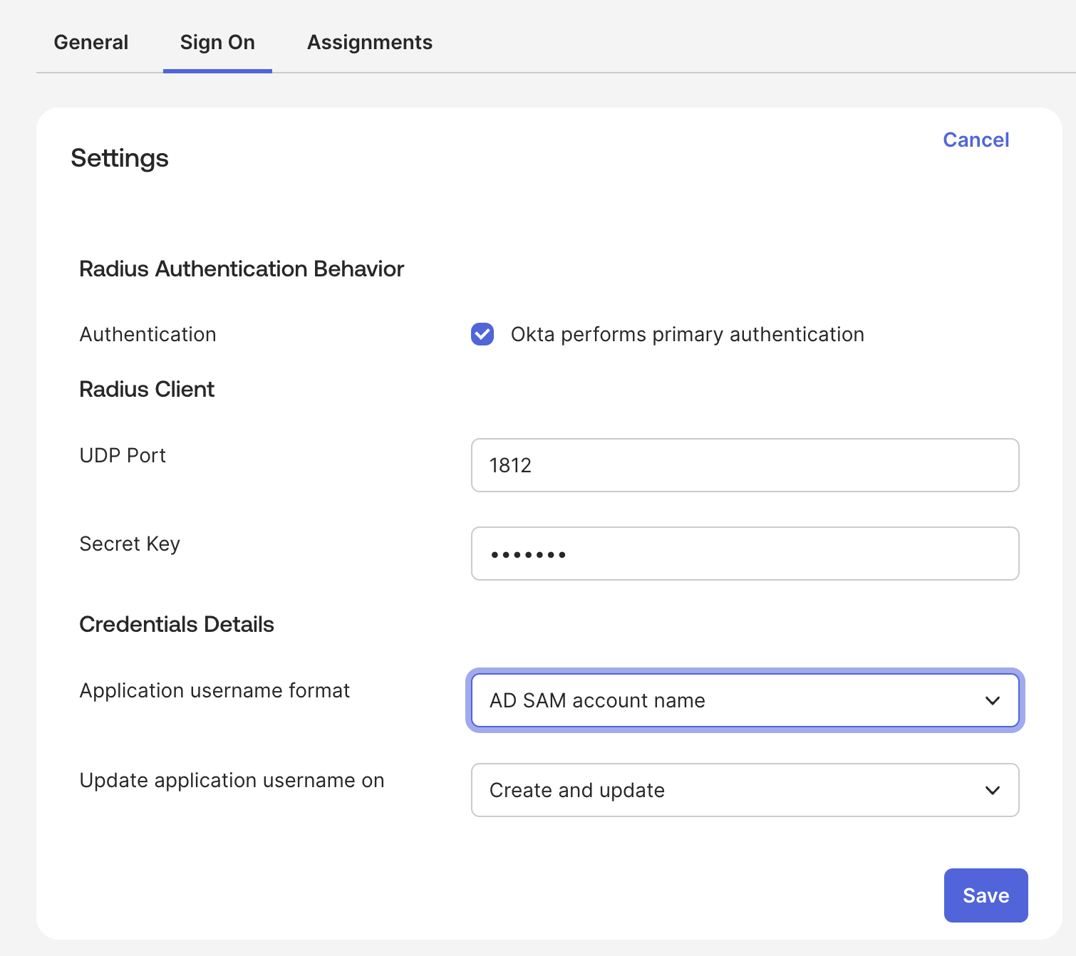Switch to the General tab
The image size is (1076, 956).
coord(91,43)
